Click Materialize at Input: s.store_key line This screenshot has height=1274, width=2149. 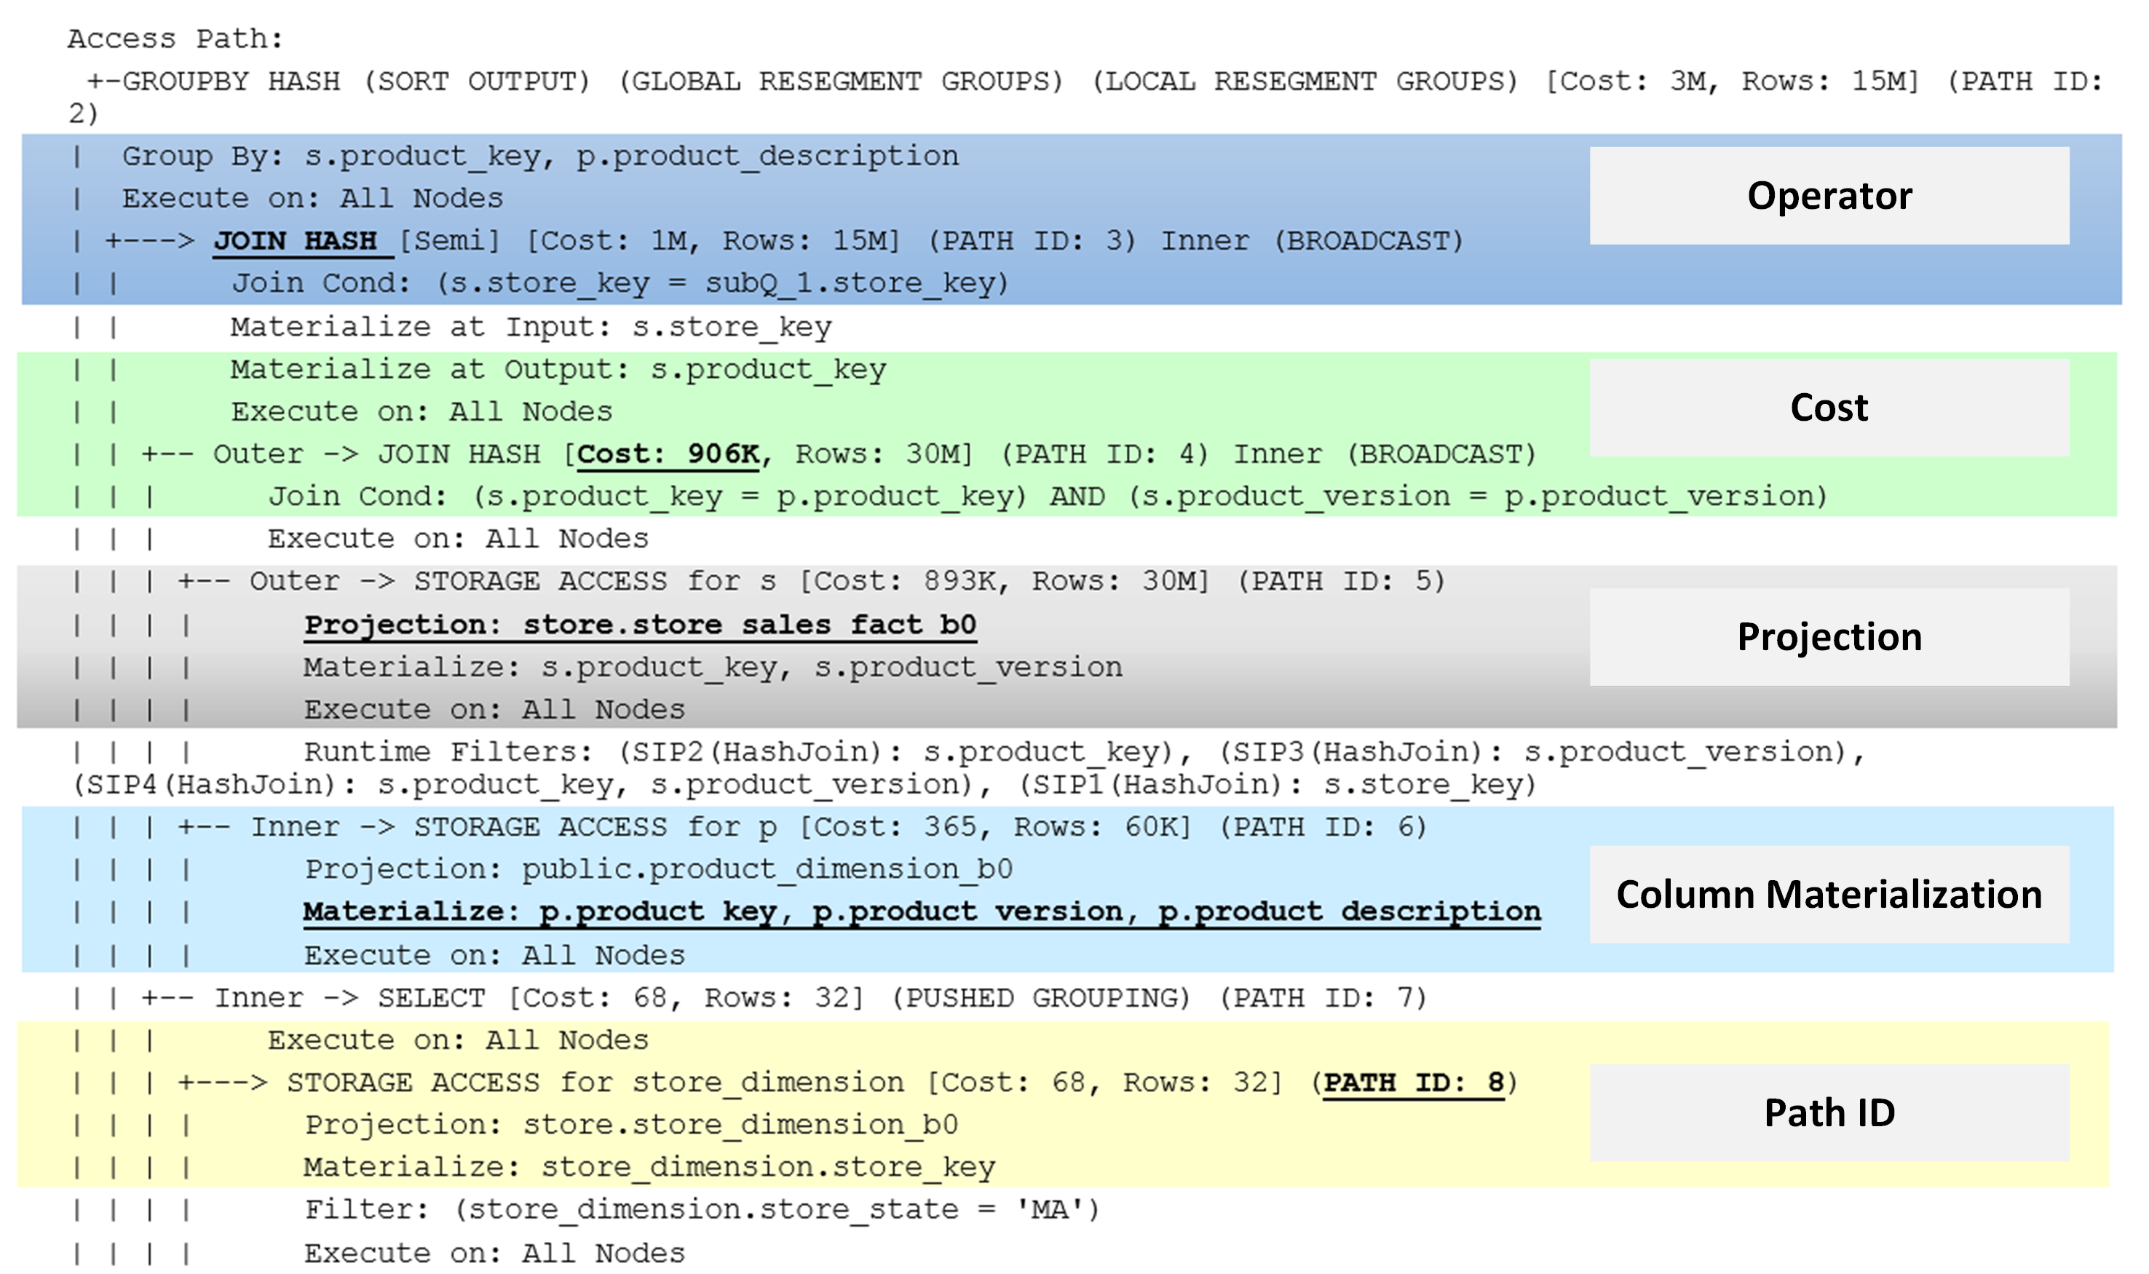click(x=531, y=327)
